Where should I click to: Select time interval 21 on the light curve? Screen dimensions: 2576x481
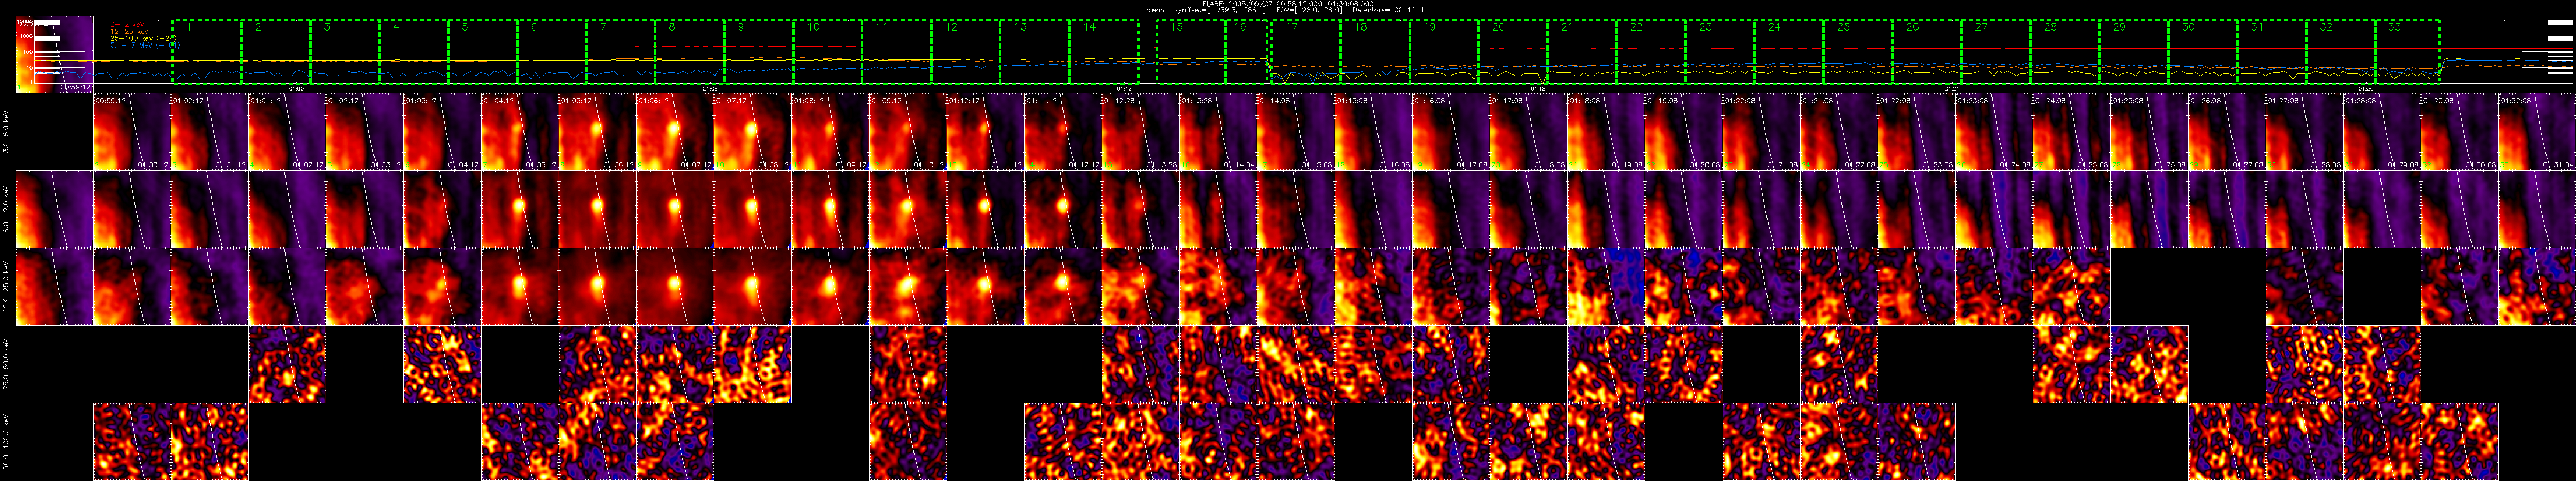tap(1583, 52)
